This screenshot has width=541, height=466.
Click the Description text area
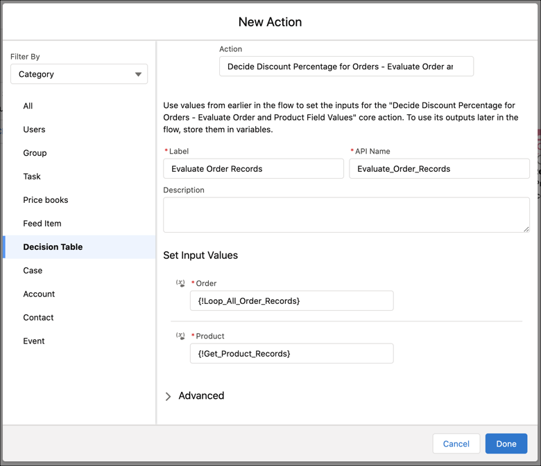[x=346, y=215]
